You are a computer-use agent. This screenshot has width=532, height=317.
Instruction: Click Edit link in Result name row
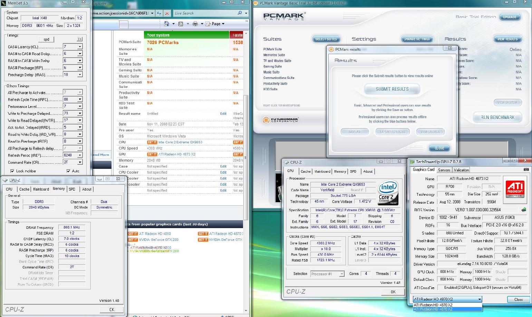223,114
